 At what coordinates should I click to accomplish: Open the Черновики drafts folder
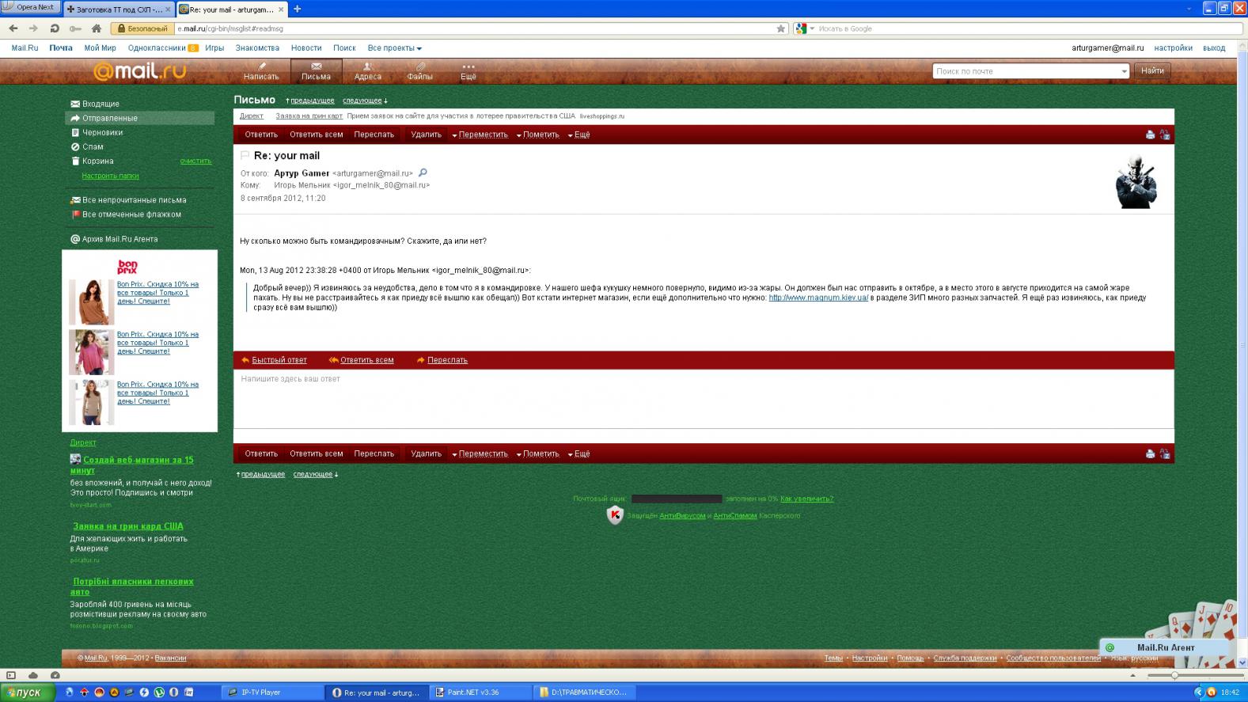pos(102,132)
